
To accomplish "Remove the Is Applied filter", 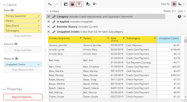I will click(x=49, y=22).
